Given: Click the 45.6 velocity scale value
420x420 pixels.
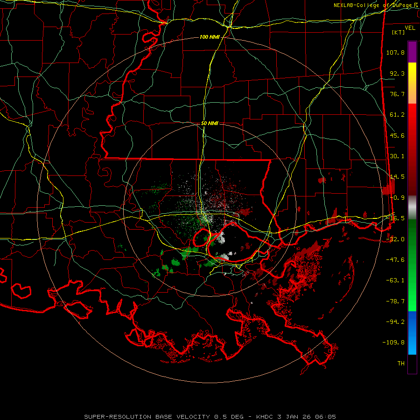Looking at the screenshot, I should [397, 135].
